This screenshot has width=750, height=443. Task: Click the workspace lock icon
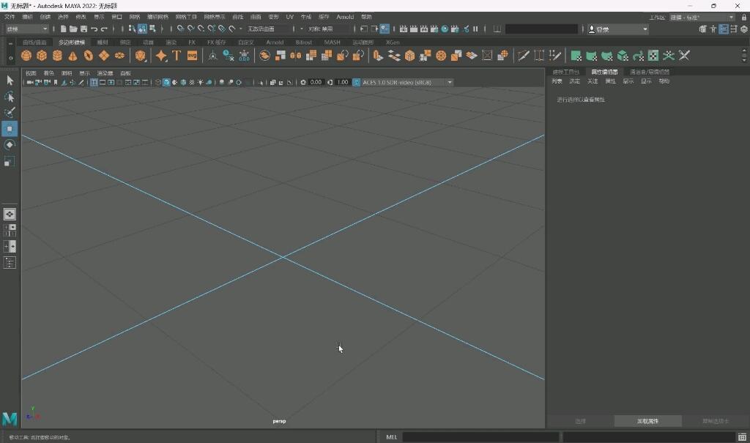(744, 18)
